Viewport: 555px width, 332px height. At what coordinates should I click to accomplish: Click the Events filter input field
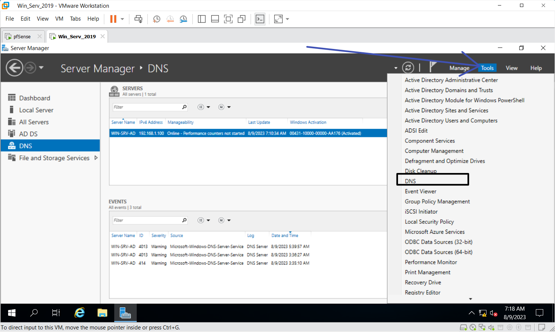pos(147,220)
